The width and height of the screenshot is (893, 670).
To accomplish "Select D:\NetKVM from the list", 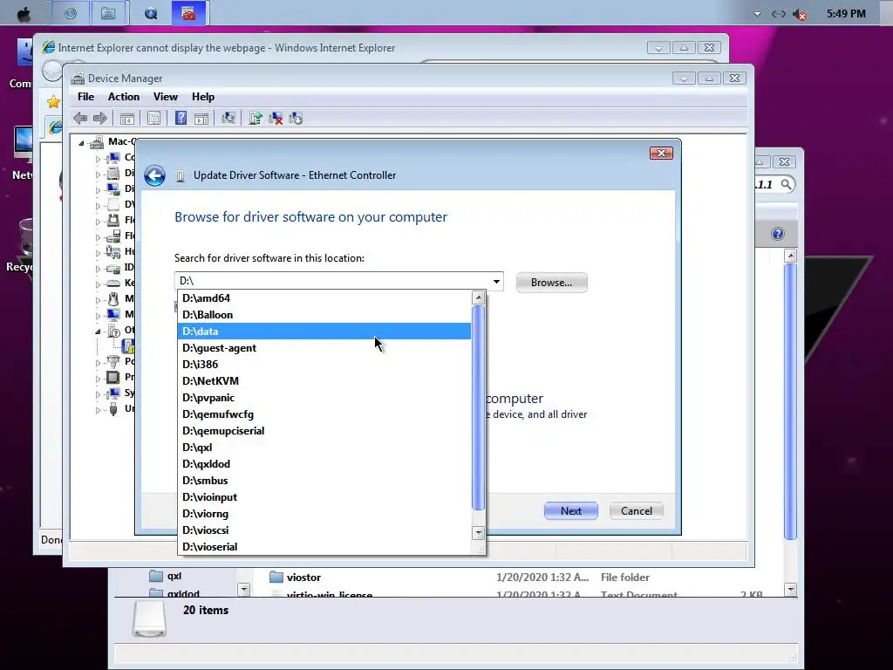I will [324, 380].
